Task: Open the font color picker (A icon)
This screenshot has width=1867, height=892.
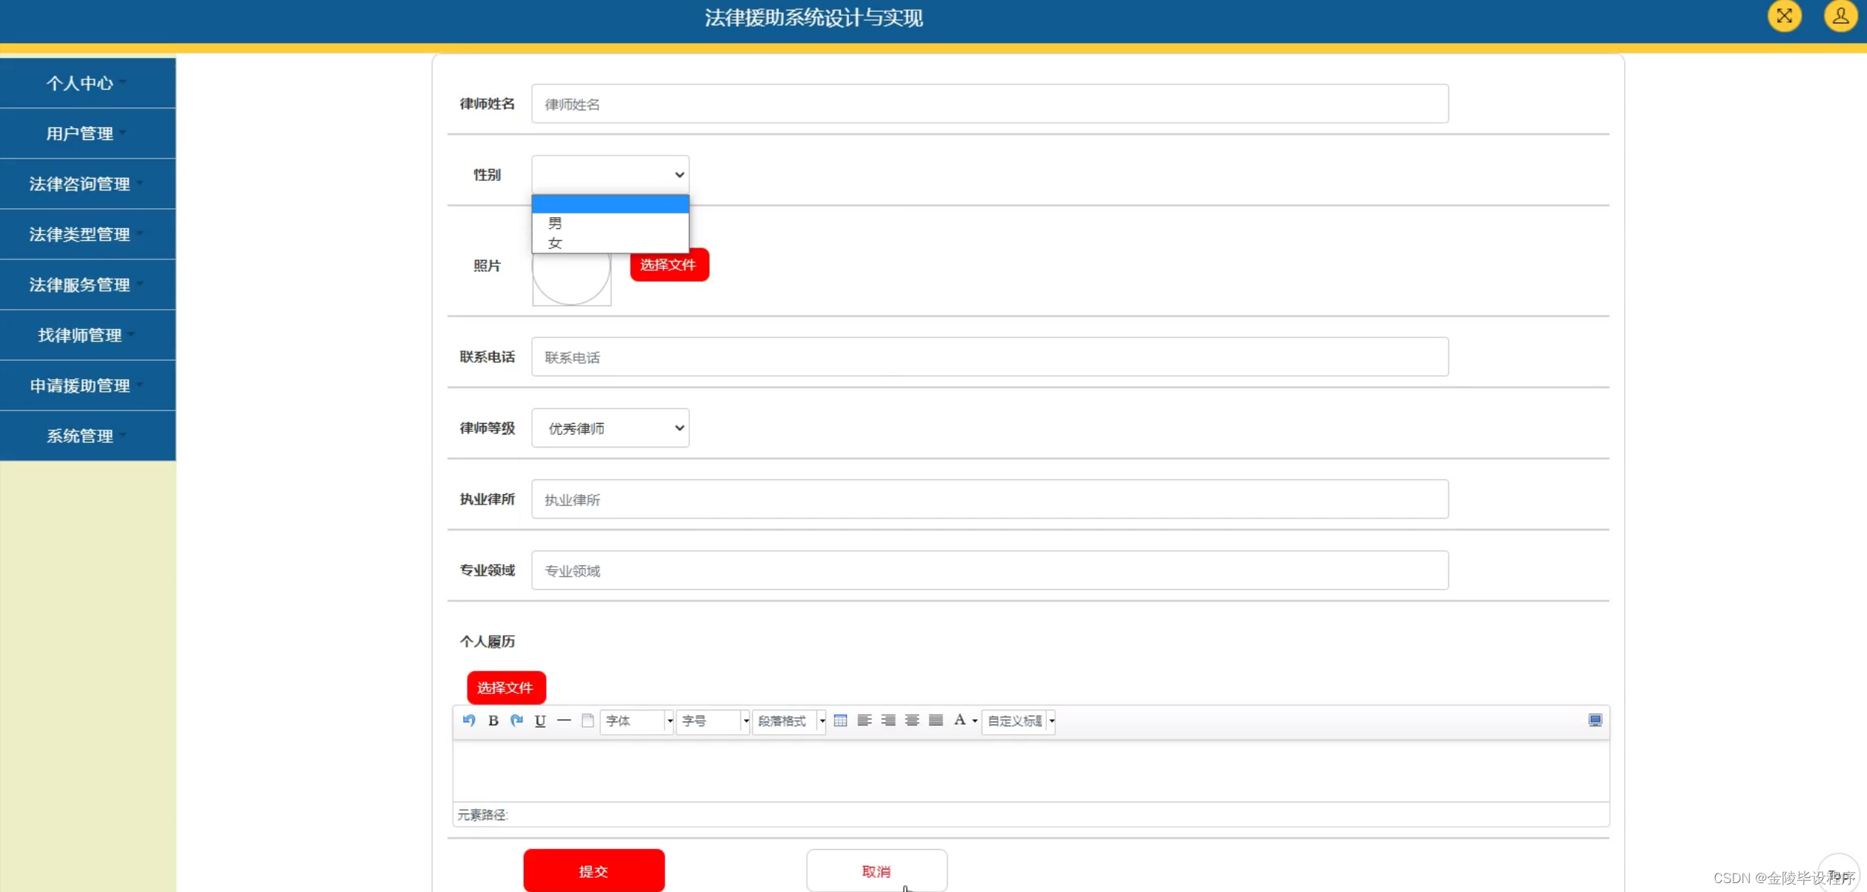Action: [960, 720]
